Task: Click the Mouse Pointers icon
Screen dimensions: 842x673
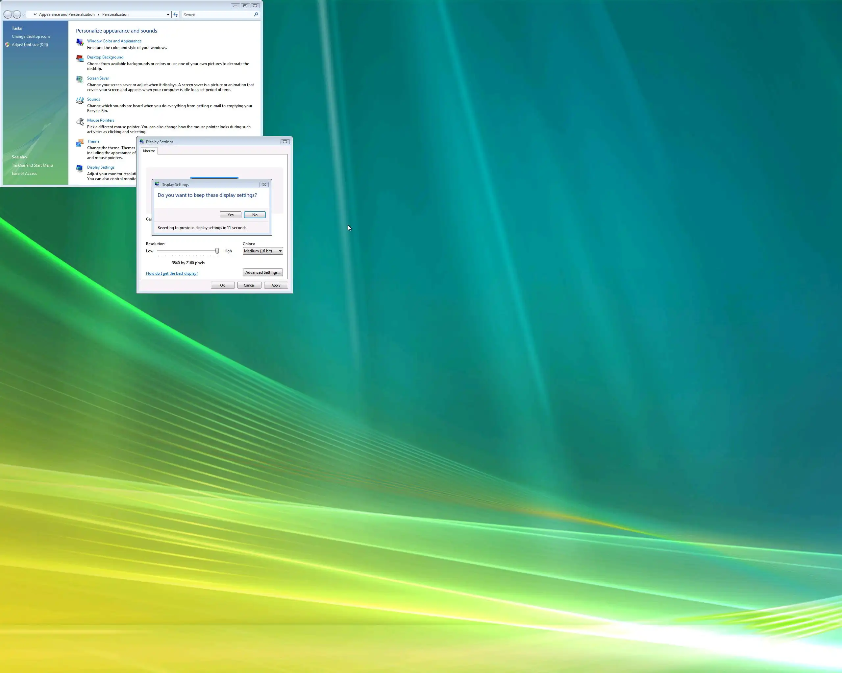Action: pos(80,121)
